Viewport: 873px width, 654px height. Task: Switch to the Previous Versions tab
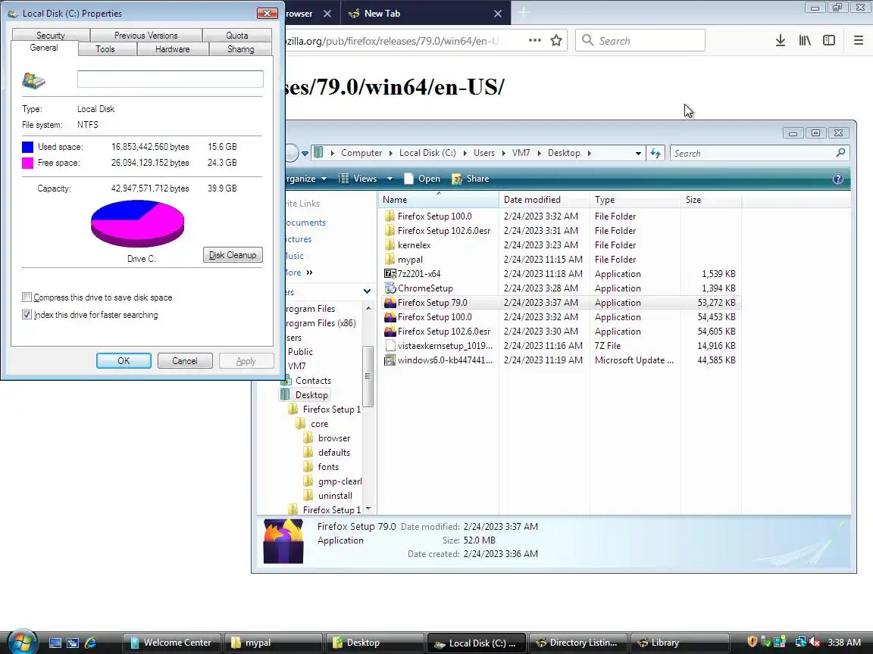pos(145,35)
